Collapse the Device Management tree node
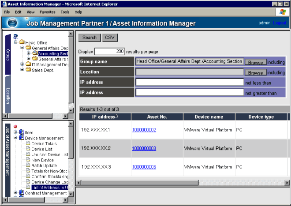Screen dimensions: 291x206 [x=15, y=138]
